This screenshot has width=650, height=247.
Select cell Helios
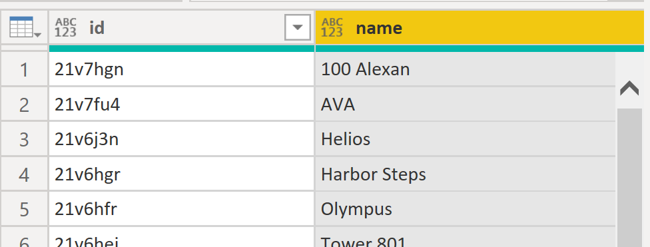(465, 139)
